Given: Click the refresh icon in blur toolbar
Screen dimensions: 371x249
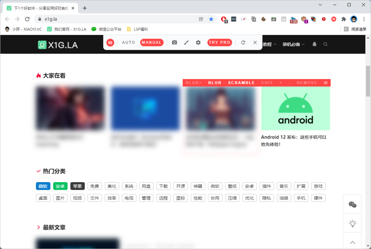Looking at the screenshot, I should [243, 43].
